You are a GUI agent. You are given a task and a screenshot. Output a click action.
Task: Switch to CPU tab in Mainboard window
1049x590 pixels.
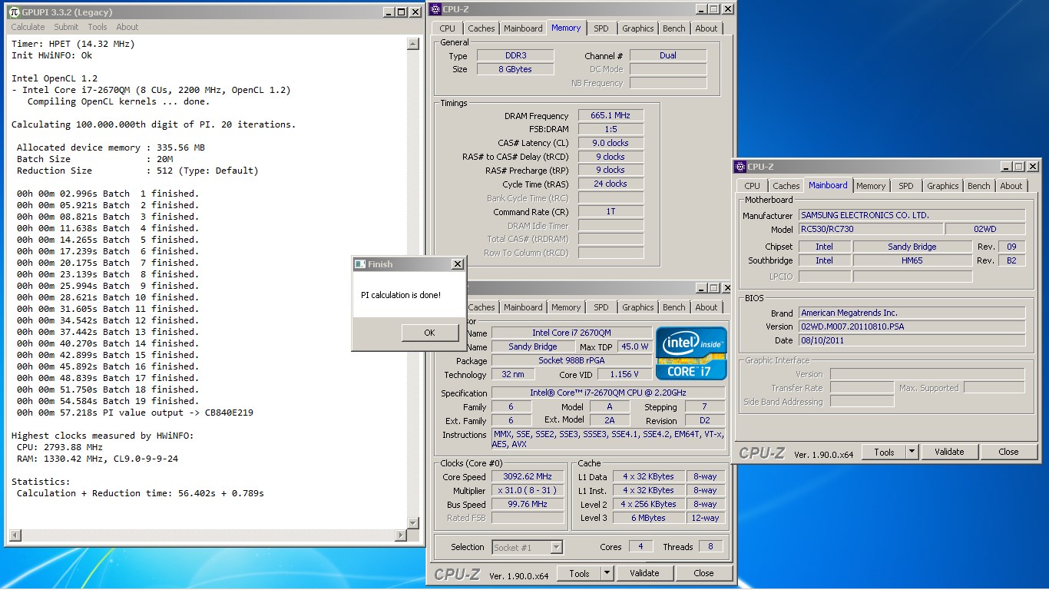753,186
